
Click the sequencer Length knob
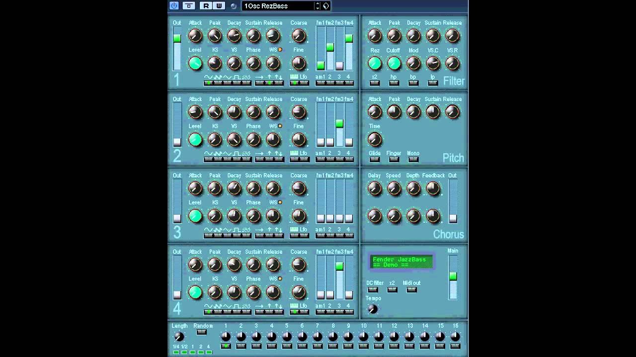tap(179, 337)
